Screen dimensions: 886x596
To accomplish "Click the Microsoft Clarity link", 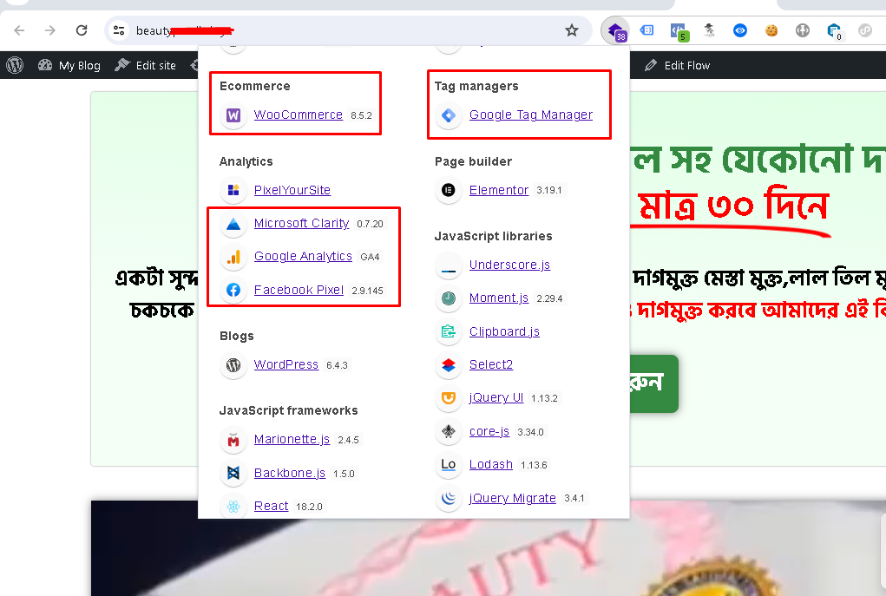I will coord(301,223).
